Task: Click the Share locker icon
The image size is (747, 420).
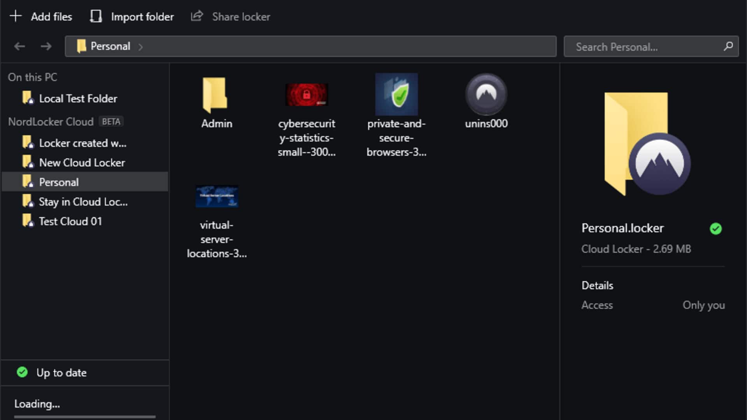Action: coord(197,16)
